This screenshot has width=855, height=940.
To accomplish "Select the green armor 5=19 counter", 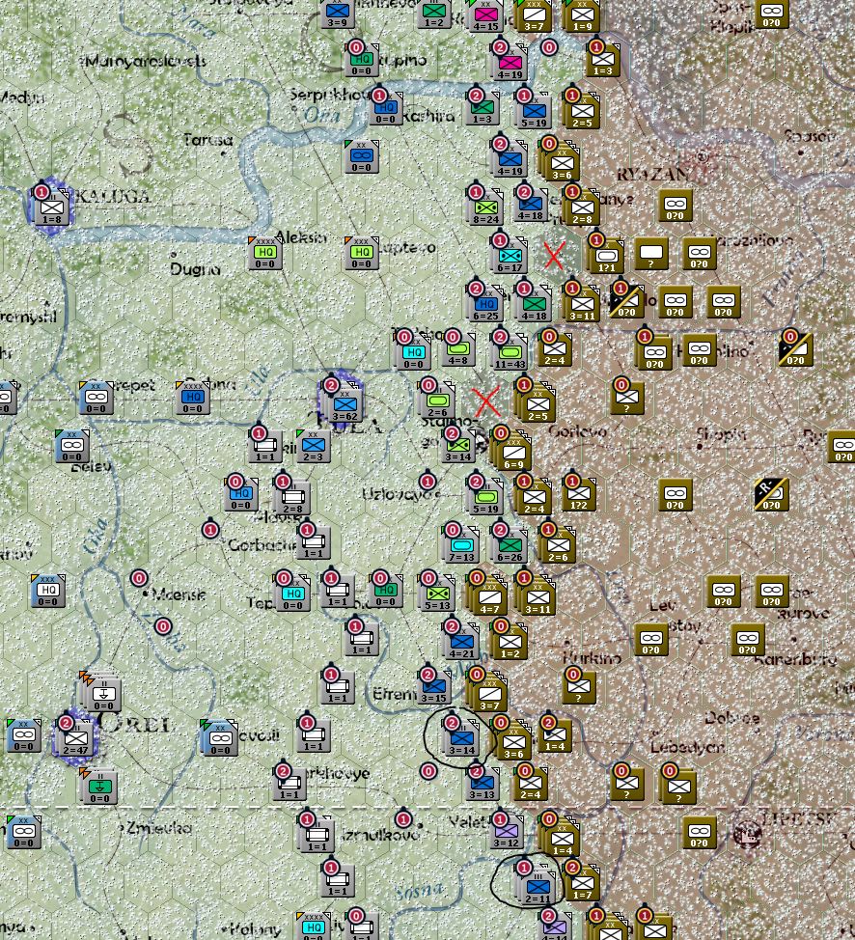I will click(485, 498).
